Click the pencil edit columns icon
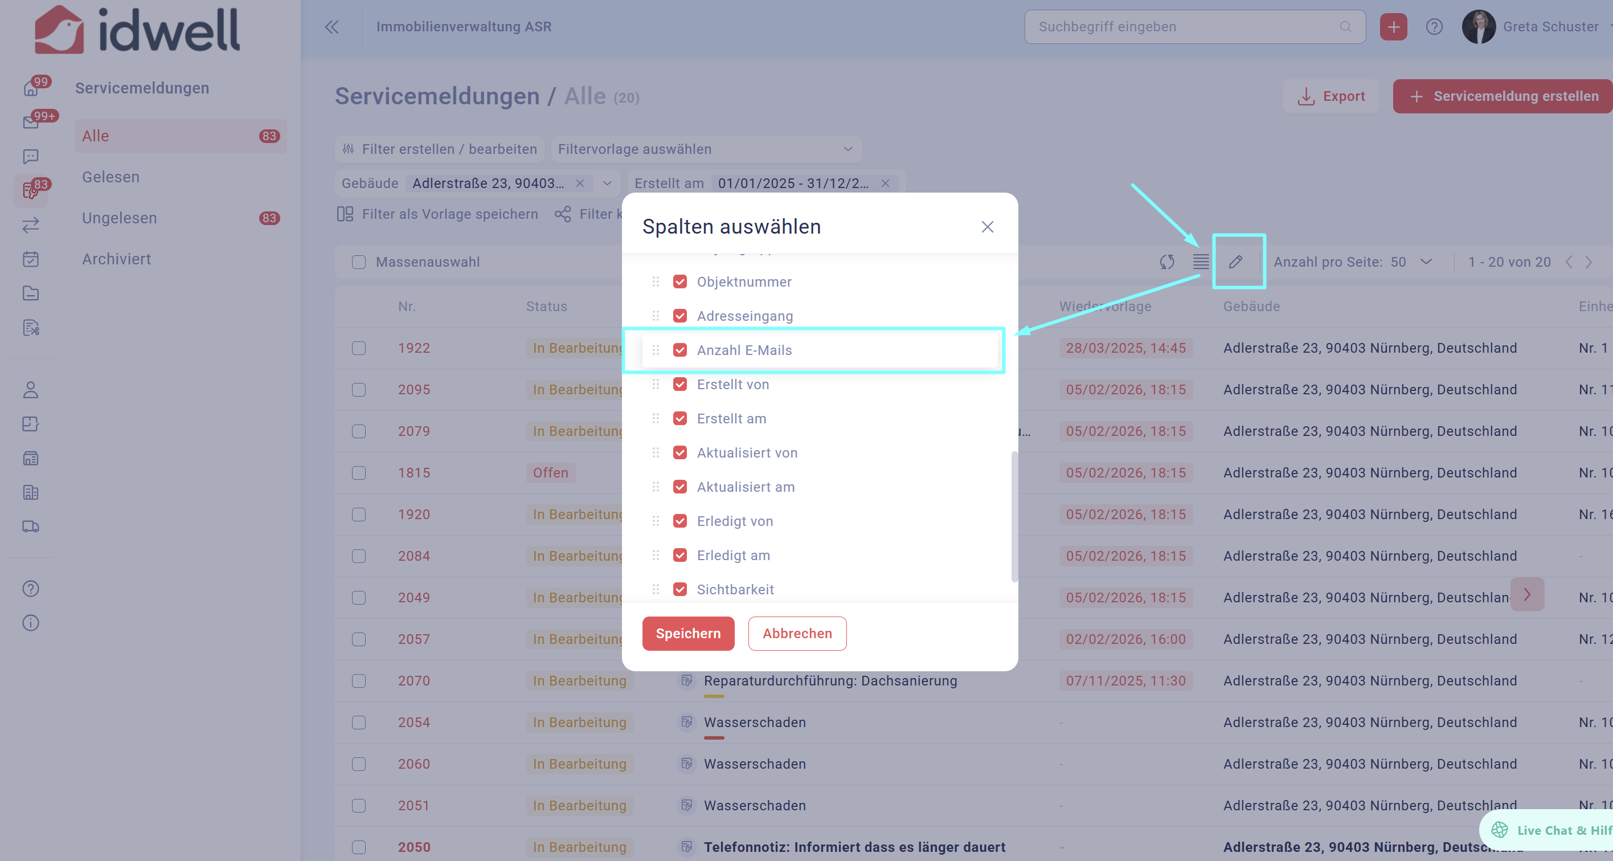The height and width of the screenshot is (861, 1613). 1235,262
